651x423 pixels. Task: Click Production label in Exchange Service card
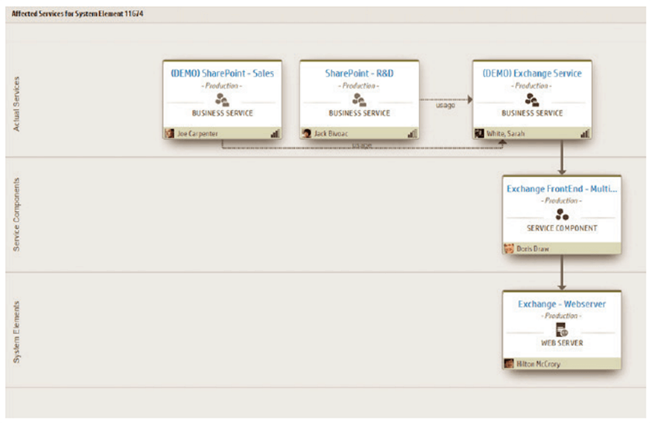click(531, 86)
